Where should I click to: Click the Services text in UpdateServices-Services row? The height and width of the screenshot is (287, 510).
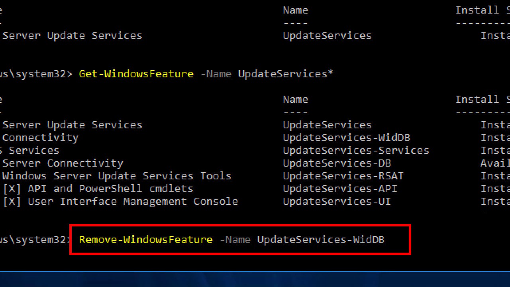[34, 150]
